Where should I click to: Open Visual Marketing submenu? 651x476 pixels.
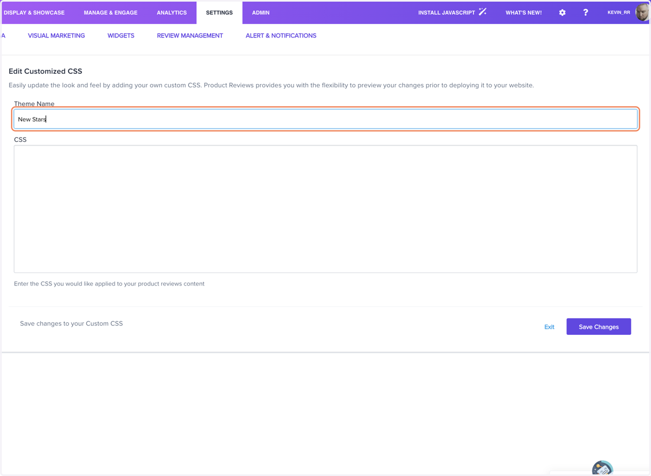tap(56, 36)
